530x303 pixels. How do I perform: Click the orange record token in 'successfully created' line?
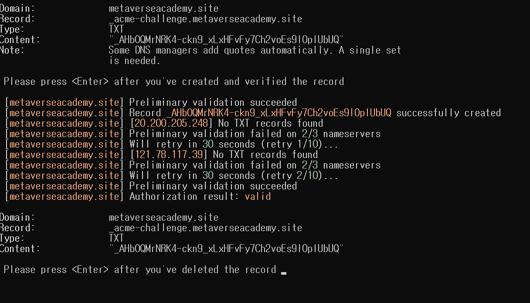[279, 113]
